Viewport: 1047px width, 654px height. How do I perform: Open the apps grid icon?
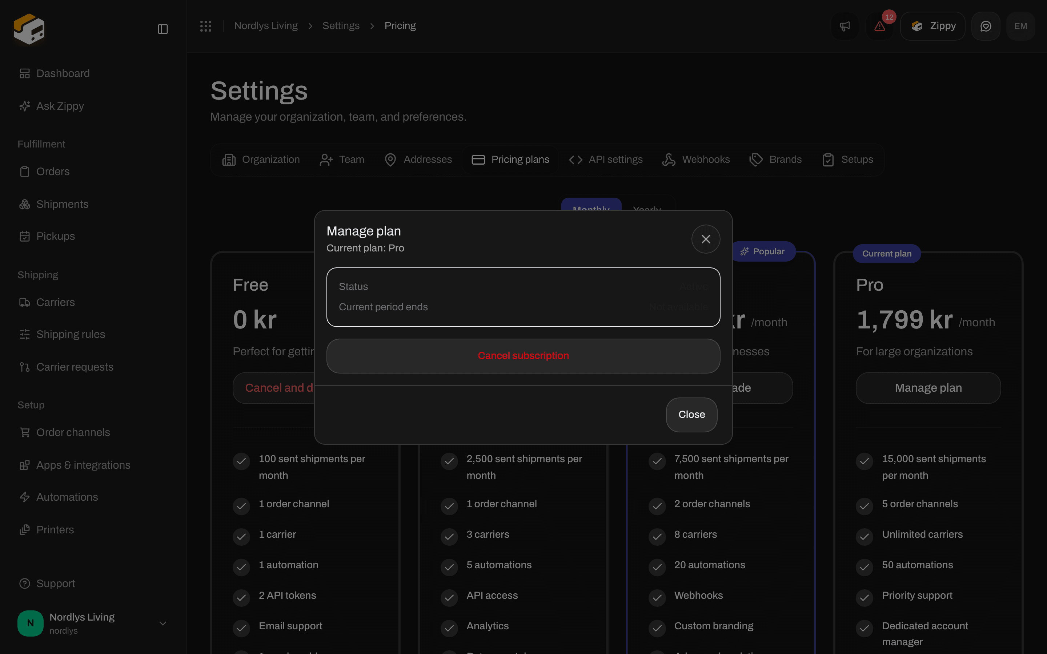pos(205,26)
